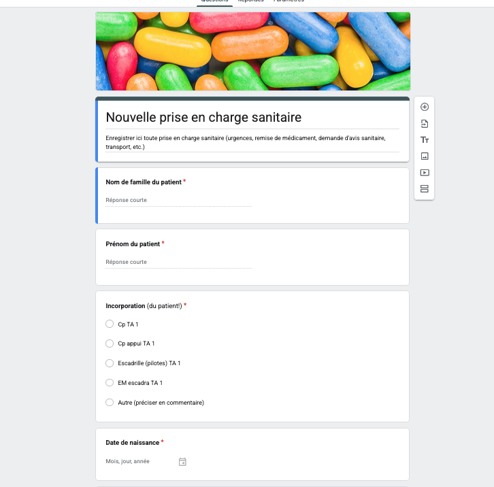
Task: Choose "Autre (préciser en commentaire)" radio option
Action: (x=110, y=403)
